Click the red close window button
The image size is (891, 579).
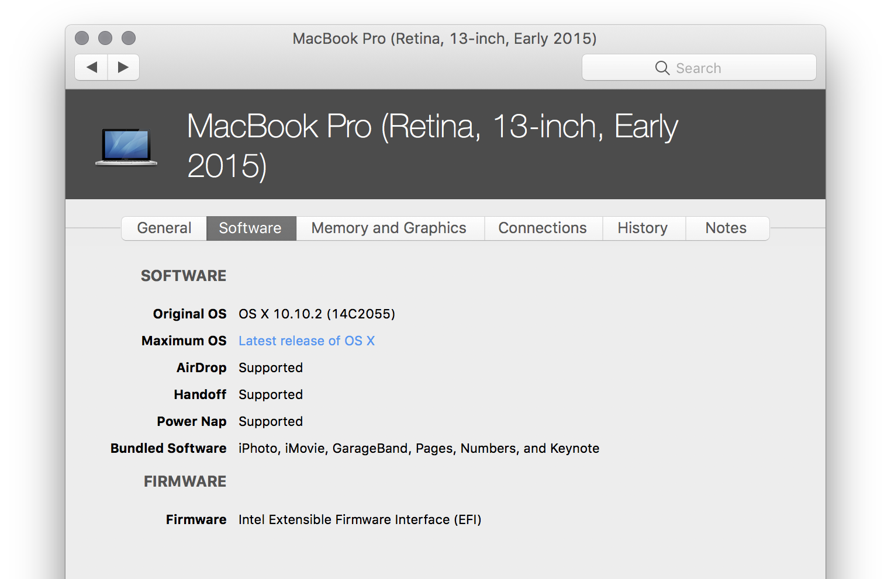click(82, 38)
